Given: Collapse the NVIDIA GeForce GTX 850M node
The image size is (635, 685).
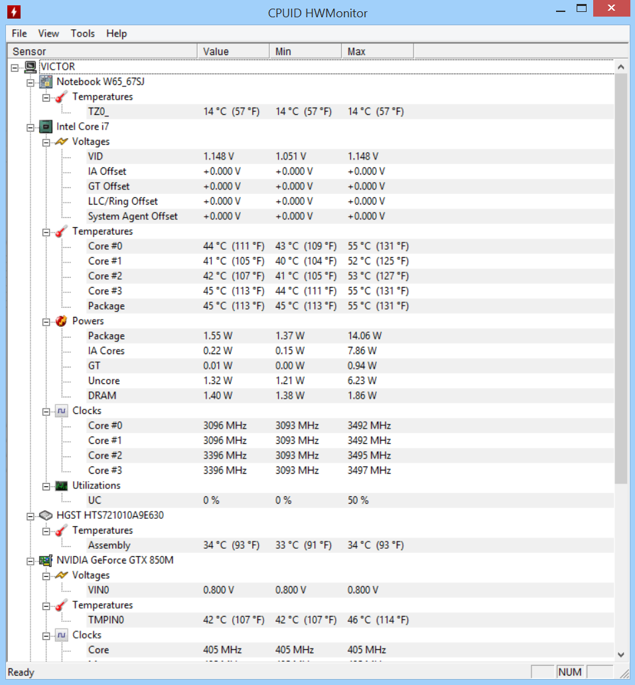Looking at the screenshot, I should pyautogui.click(x=30, y=561).
